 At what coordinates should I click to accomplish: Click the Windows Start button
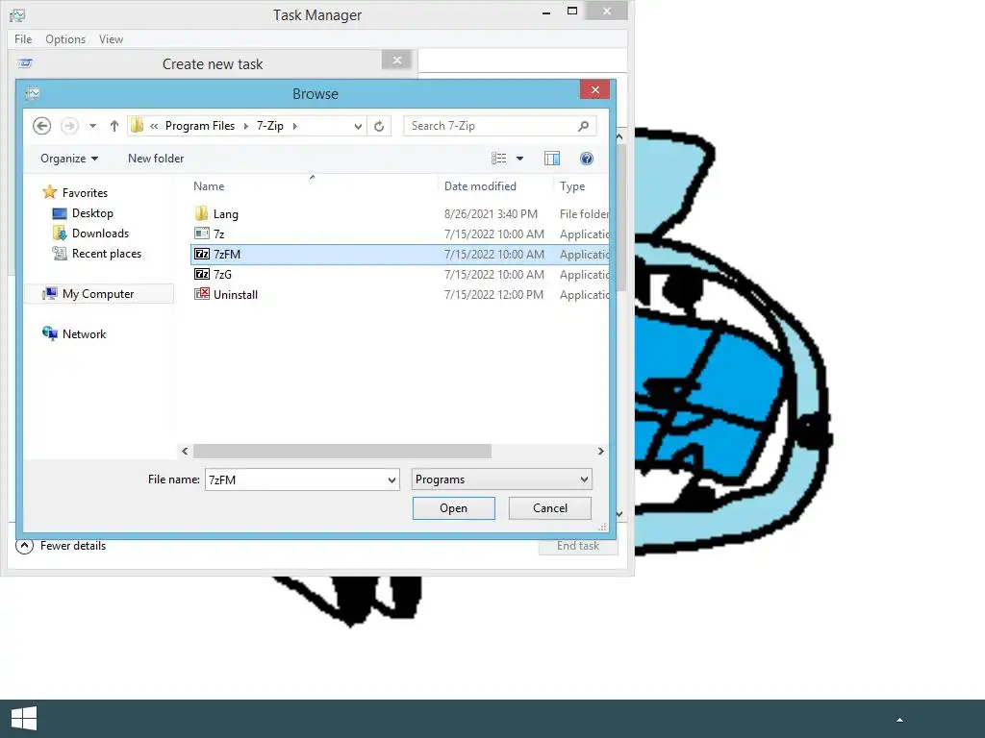click(x=24, y=719)
